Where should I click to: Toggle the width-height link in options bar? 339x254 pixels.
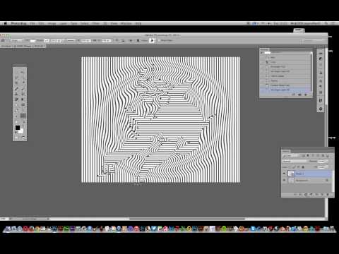click(95, 41)
